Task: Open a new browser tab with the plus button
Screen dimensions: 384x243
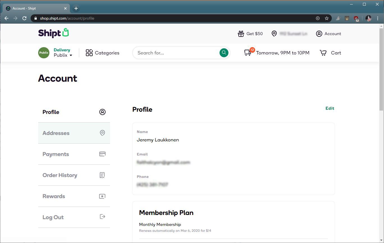Action: [x=76, y=8]
